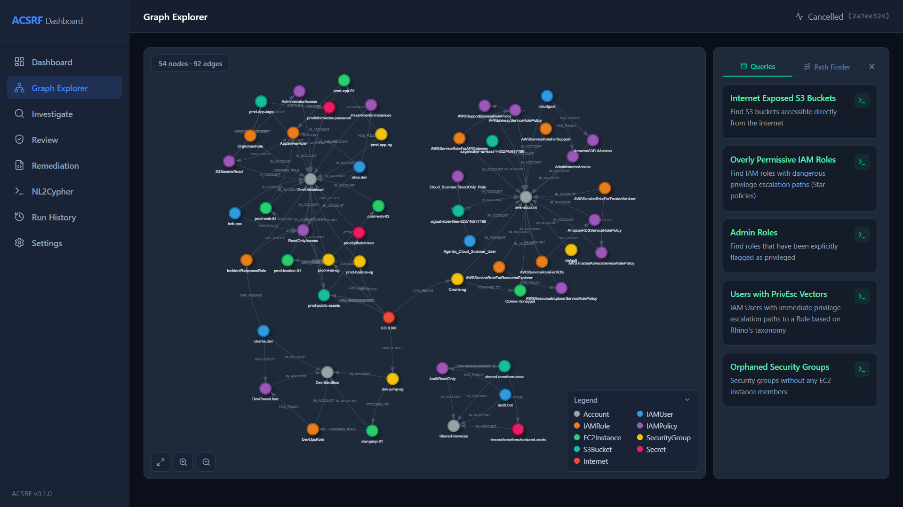Select the alice.dev user node

point(360,167)
